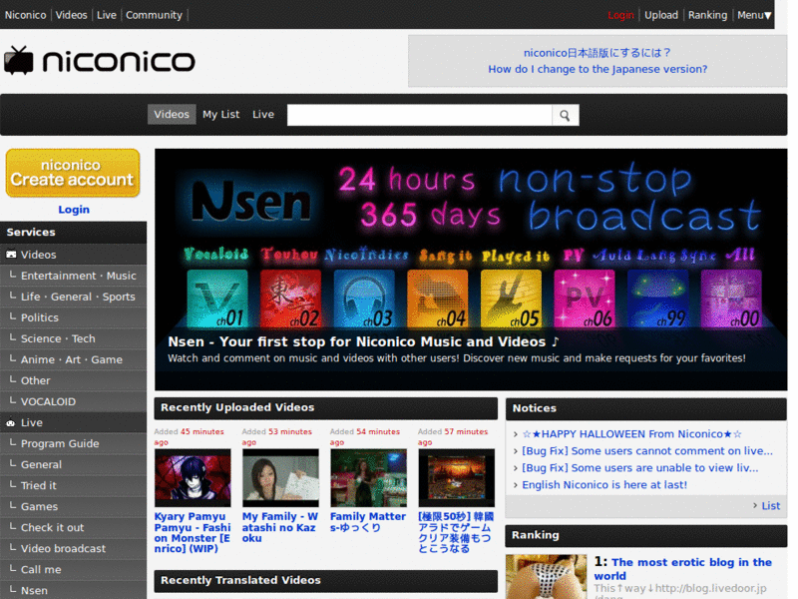Viewport: 798px width, 599px height.
Task: Select the My List search tab
Action: 220,115
